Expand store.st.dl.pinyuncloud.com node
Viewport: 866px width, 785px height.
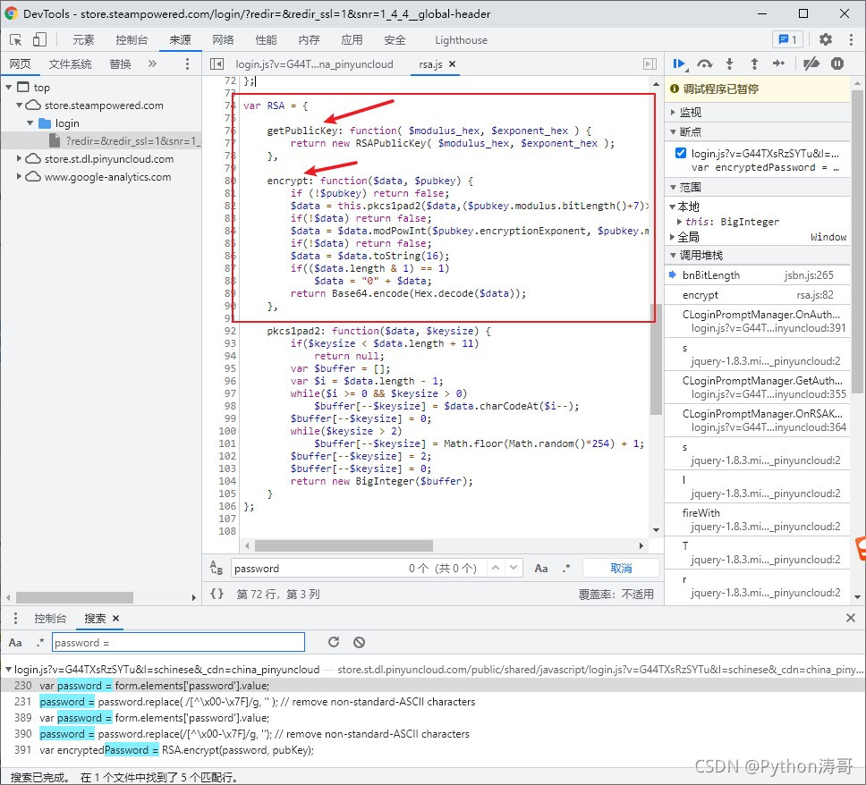20,158
